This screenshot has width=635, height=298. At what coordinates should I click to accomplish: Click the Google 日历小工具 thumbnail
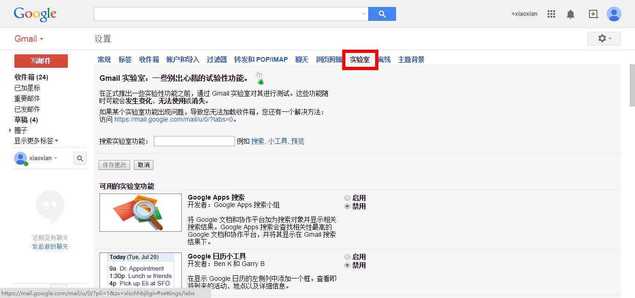click(140, 271)
